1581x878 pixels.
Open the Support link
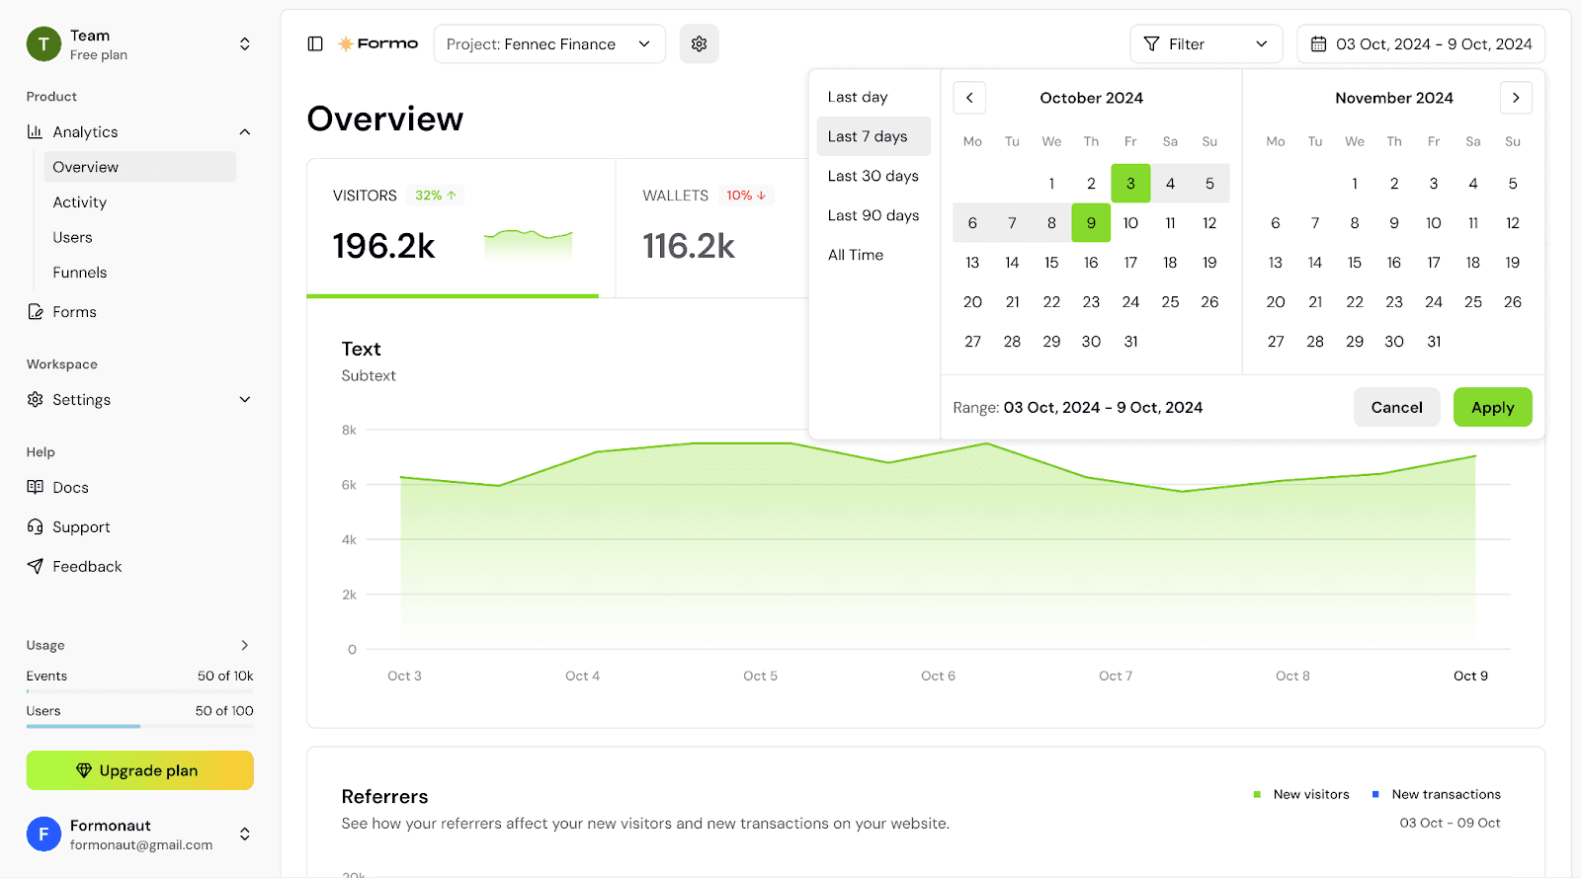coord(81,527)
